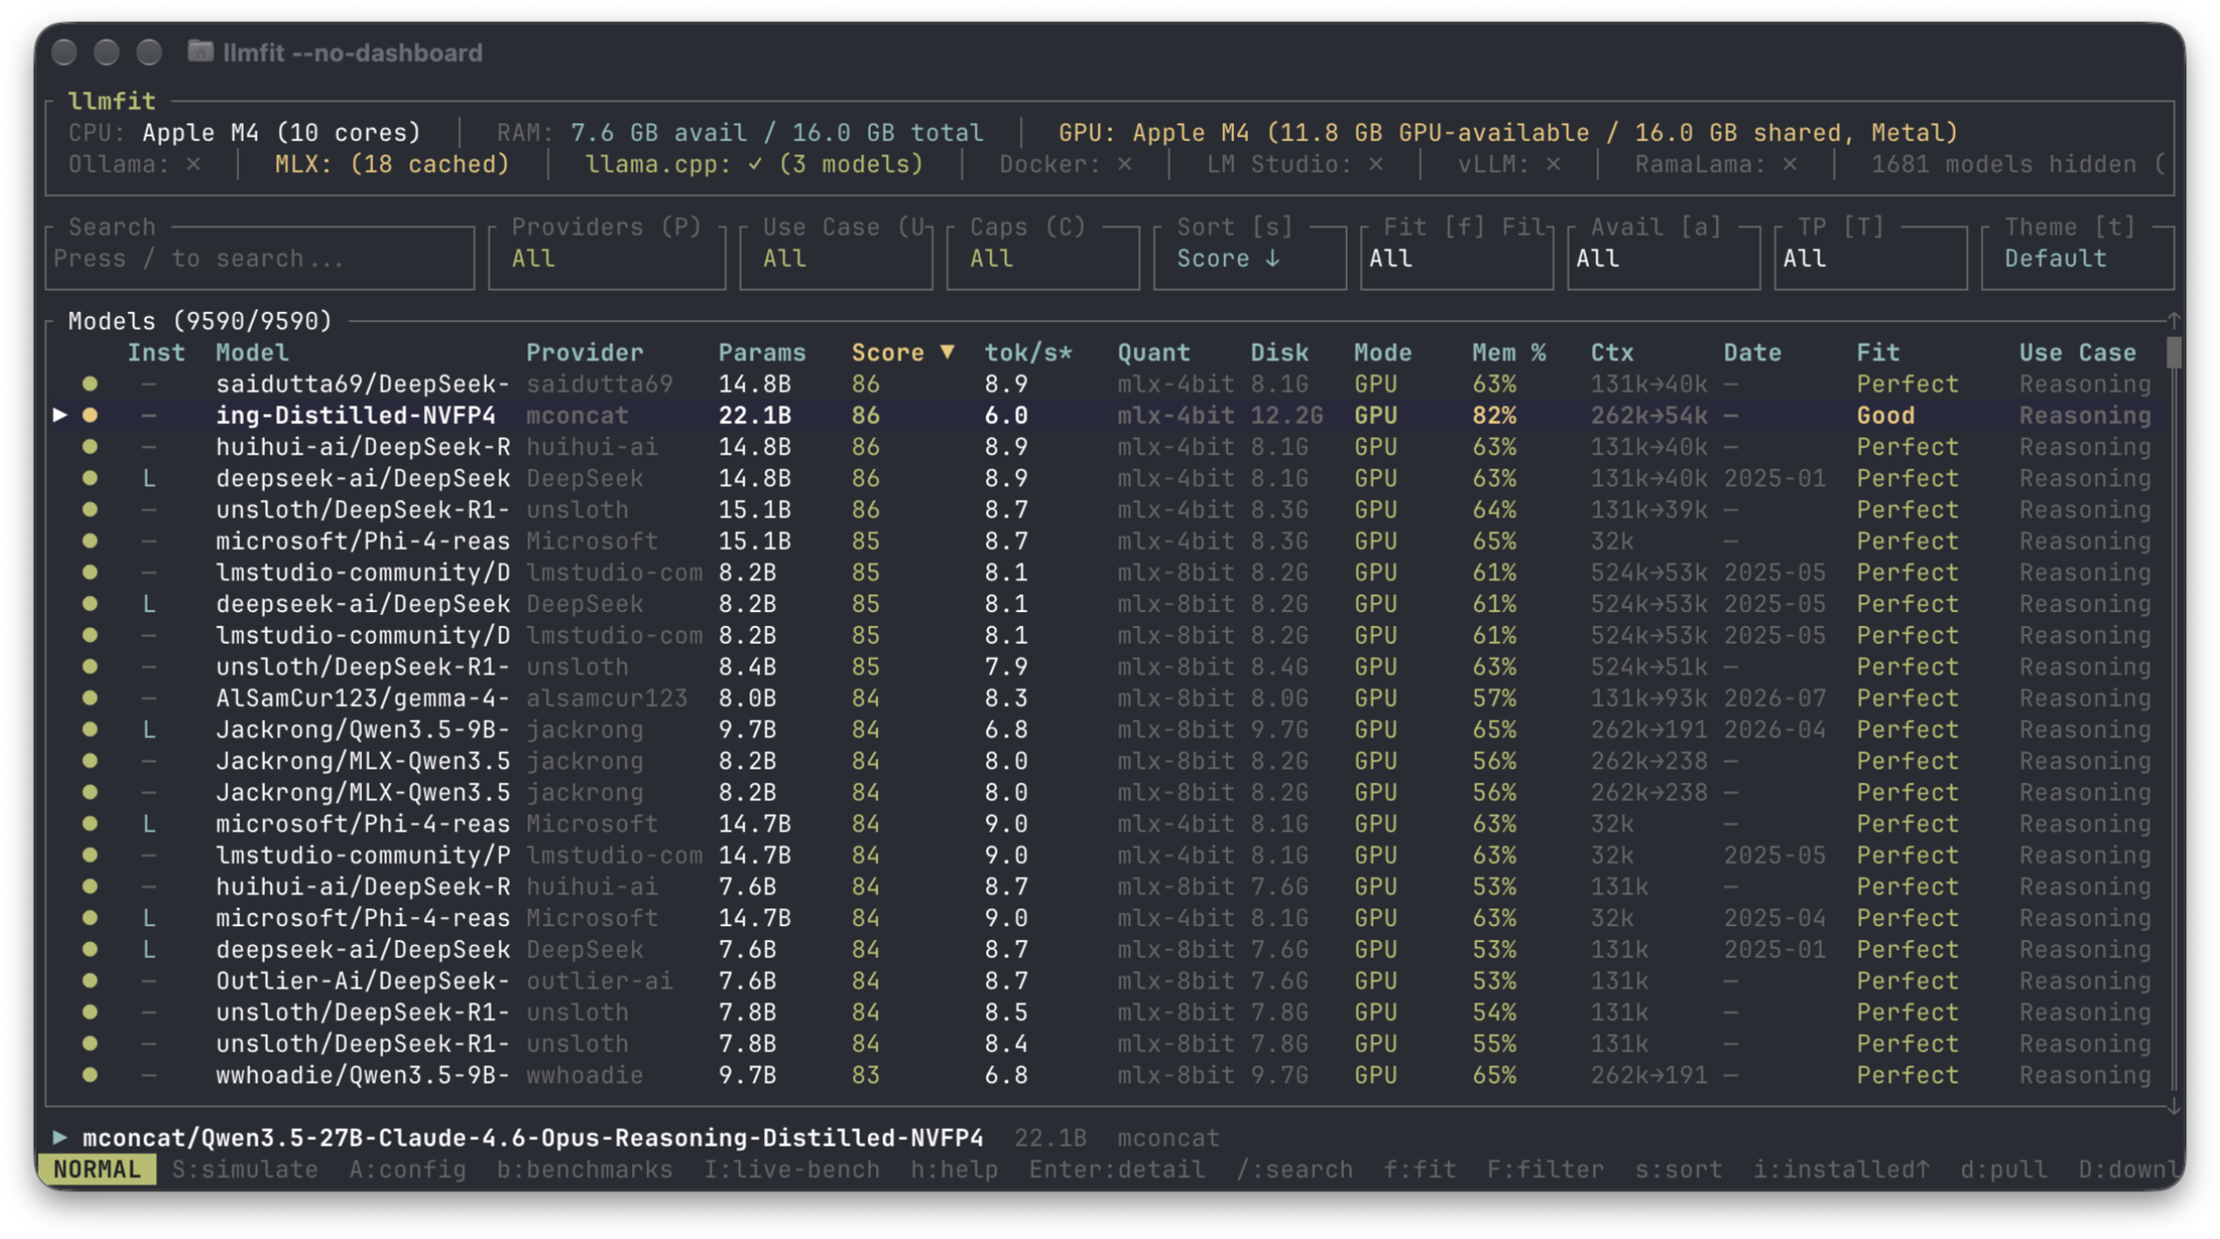The image size is (2220, 1239).
Task: Open the Providers (P) filter
Action: pos(607,258)
